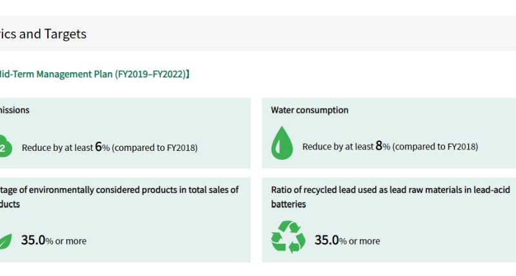Click the green leaf icon
Screen dimensions: 516x276
pos(6,241)
